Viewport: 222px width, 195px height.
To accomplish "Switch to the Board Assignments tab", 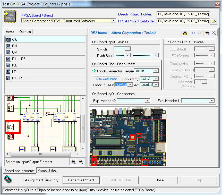I will [19, 171].
